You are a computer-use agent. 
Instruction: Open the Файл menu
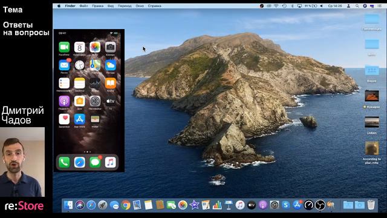point(83,6)
